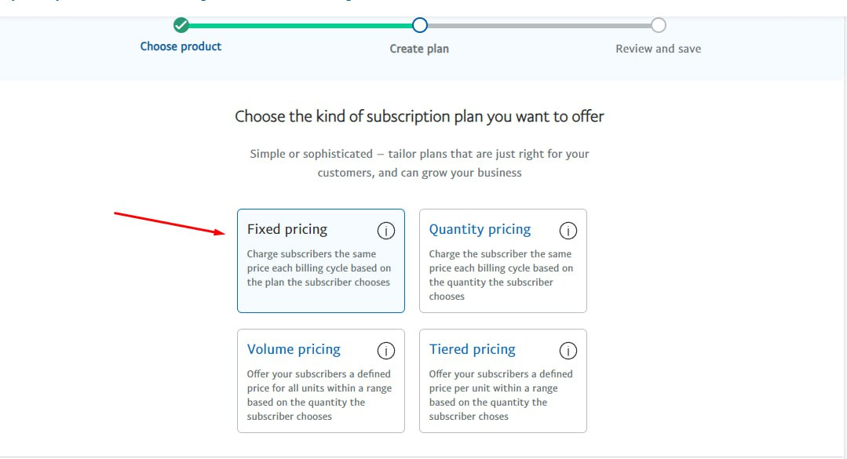Screen dimensions: 847x459
Task: Select the Review and save label
Action: pyautogui.click(x=658, y=49)
